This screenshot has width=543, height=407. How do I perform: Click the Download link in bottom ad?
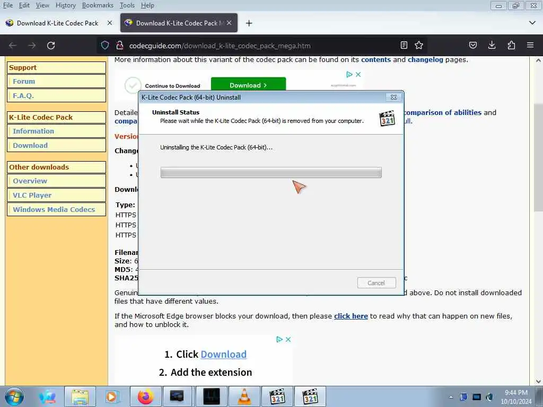pyautogui.click(x=223, y=354)
